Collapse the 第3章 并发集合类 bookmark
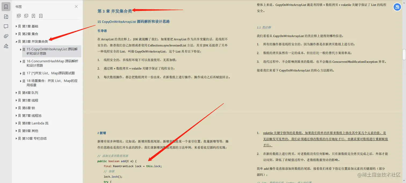406x183 pixels. click(x=17, y=42)
